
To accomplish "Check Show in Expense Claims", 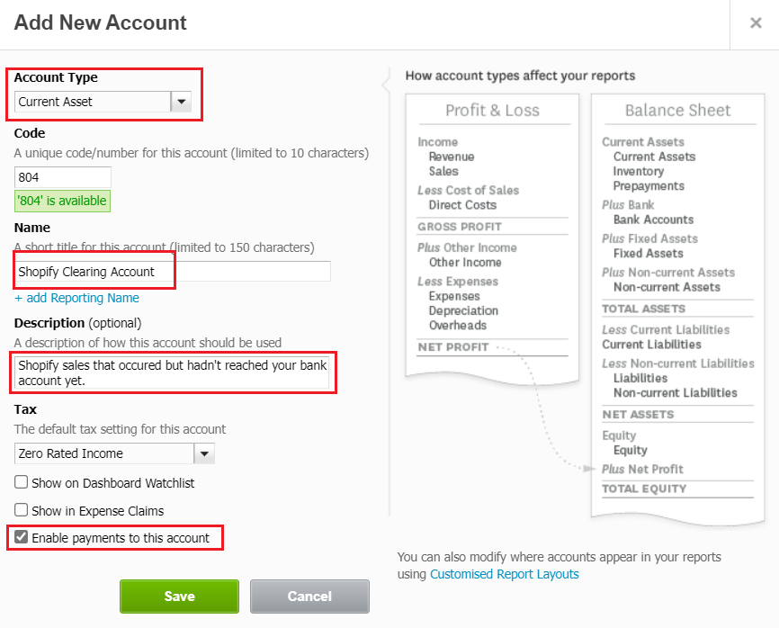I will (x=21, y=510).
